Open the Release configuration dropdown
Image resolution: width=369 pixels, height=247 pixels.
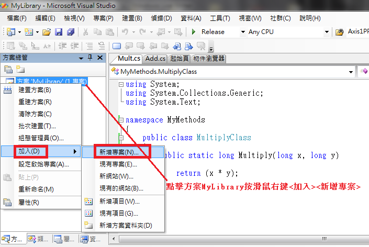click(243, 32)
